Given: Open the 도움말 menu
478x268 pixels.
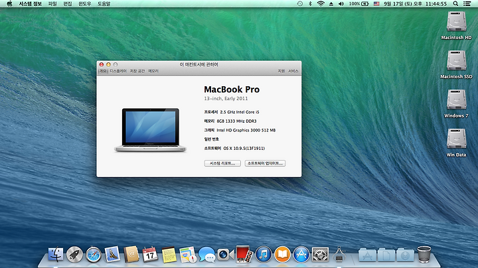Looking at the screenshot, I should tap(104, 4).
